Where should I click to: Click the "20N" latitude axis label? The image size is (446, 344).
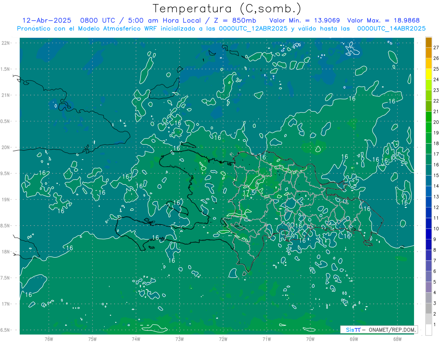coord(6,147)
